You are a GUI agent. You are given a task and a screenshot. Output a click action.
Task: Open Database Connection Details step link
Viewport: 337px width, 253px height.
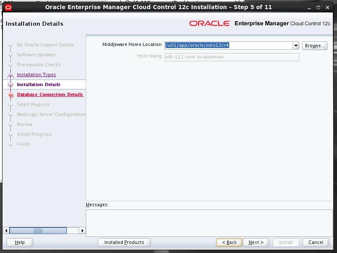(x=50, y=94)
